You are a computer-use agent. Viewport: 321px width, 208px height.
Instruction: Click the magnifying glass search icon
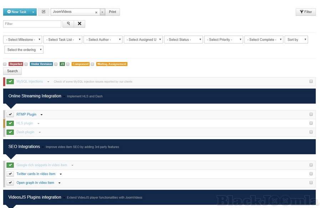[68, 24]
